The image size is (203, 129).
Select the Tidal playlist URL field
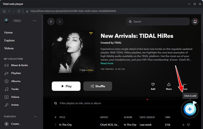[x=73, y=11]
